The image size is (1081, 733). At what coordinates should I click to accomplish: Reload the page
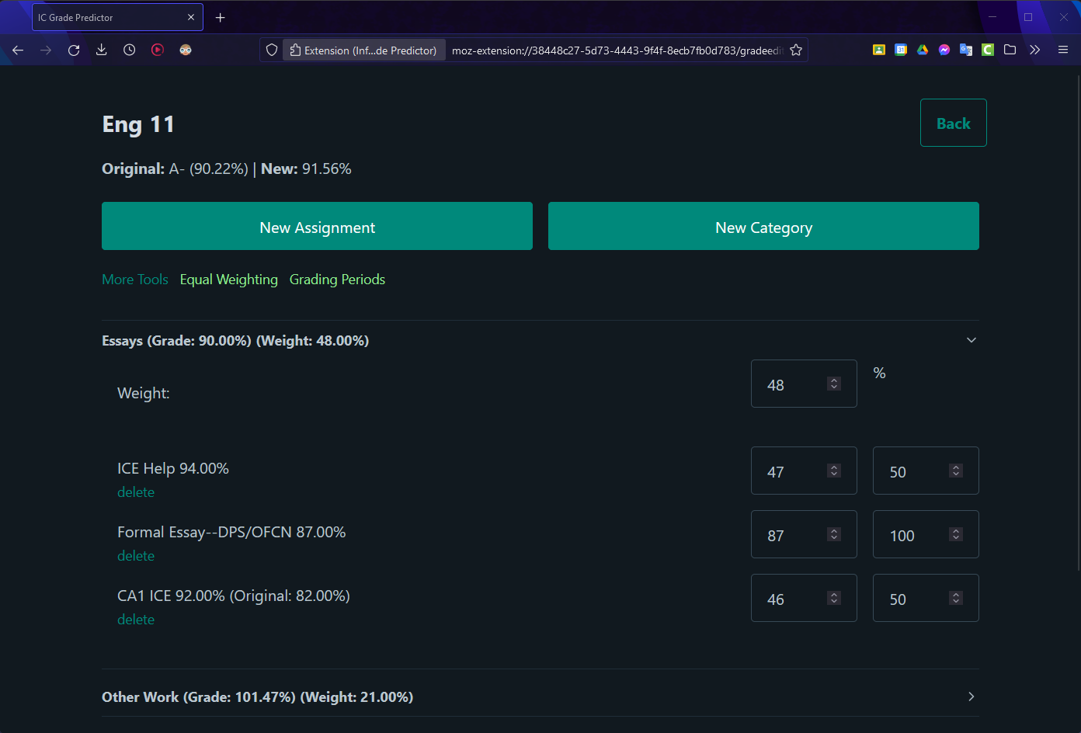pos(73,50)
